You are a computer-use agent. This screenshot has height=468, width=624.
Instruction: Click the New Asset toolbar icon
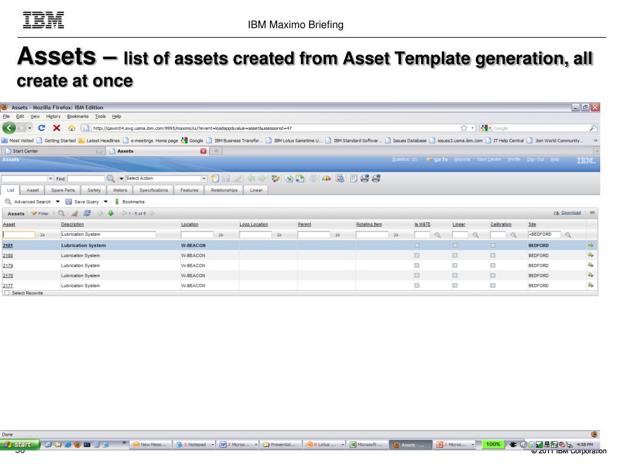coord(215,179)
